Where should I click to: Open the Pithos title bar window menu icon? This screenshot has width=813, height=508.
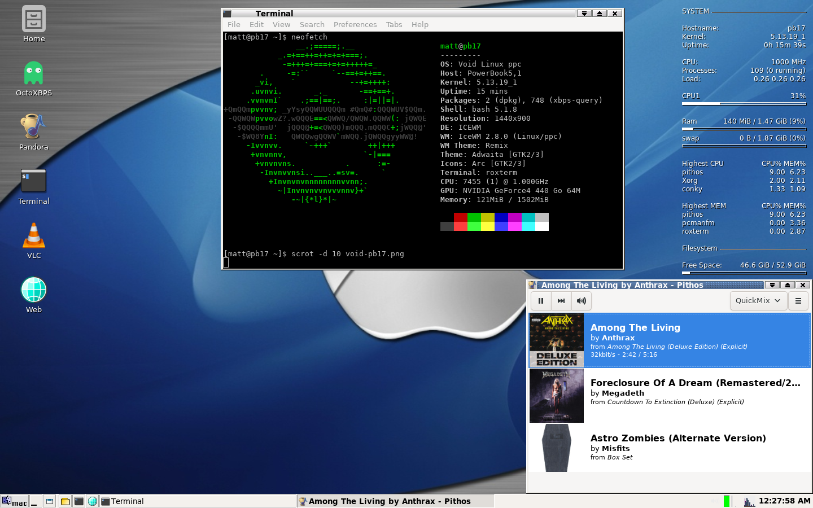tap(533, 285)
